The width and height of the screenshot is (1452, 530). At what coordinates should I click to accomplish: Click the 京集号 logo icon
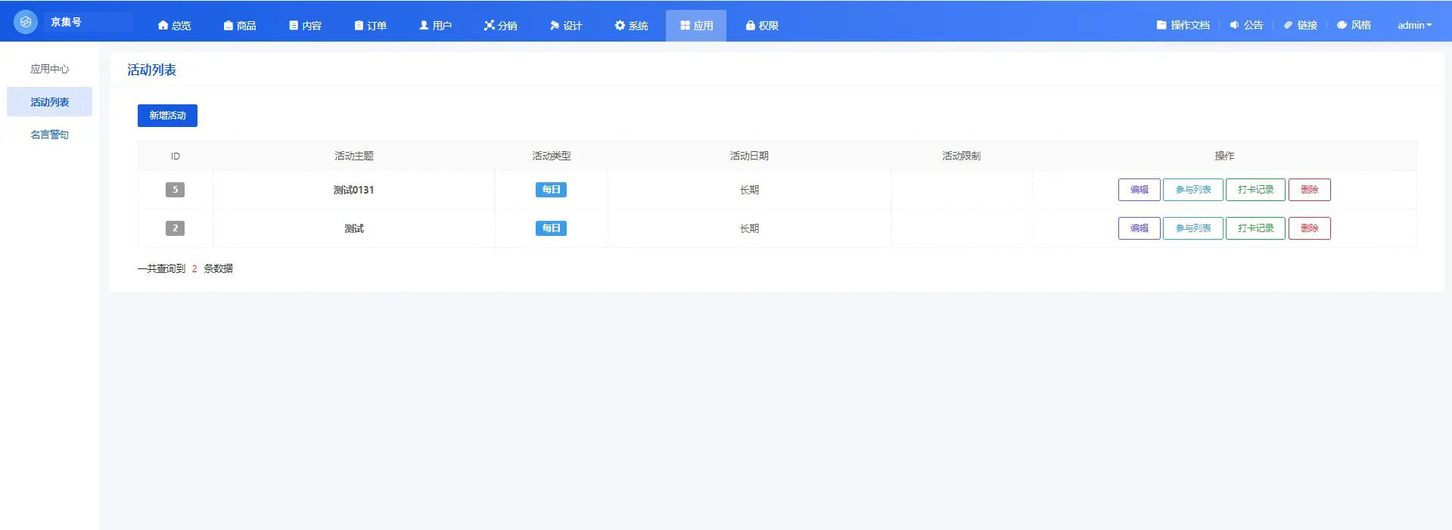tap(25, 22)
